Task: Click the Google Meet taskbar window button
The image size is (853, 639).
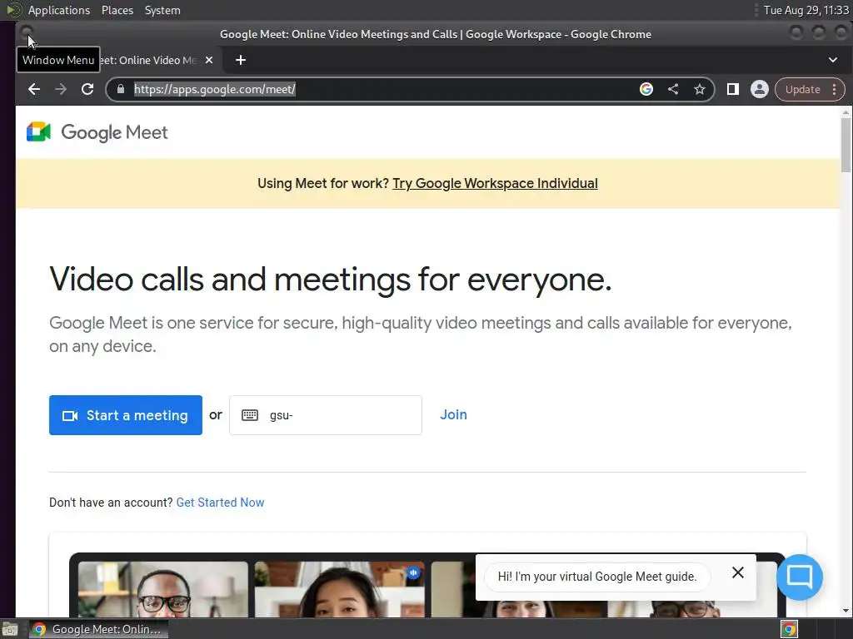Action: (x=98, y=629)
